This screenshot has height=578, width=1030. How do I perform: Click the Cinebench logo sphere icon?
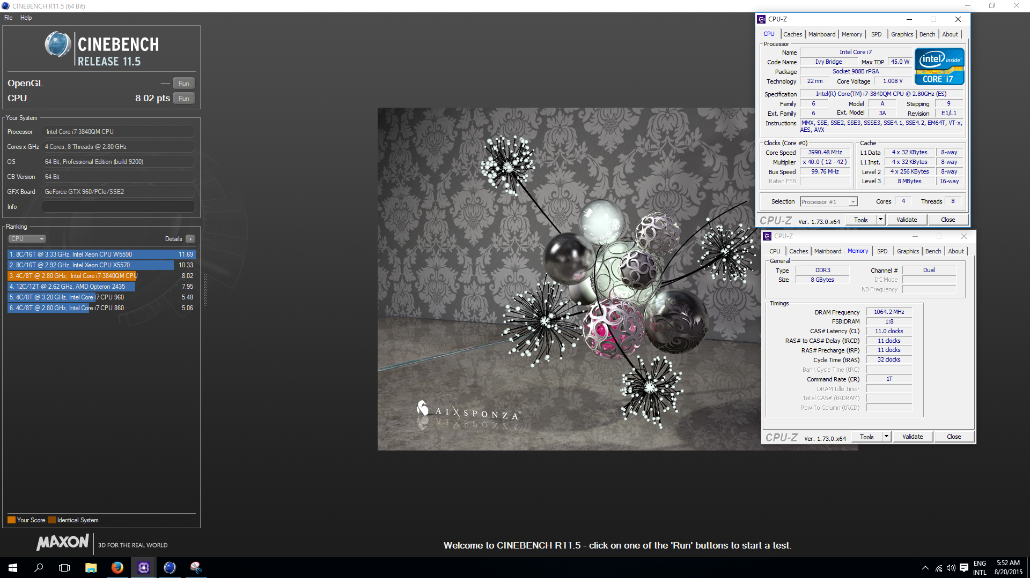[x=58, y=44]
